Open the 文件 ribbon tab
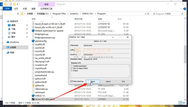Viewport: 188px width, 107px height. point(7,9)
